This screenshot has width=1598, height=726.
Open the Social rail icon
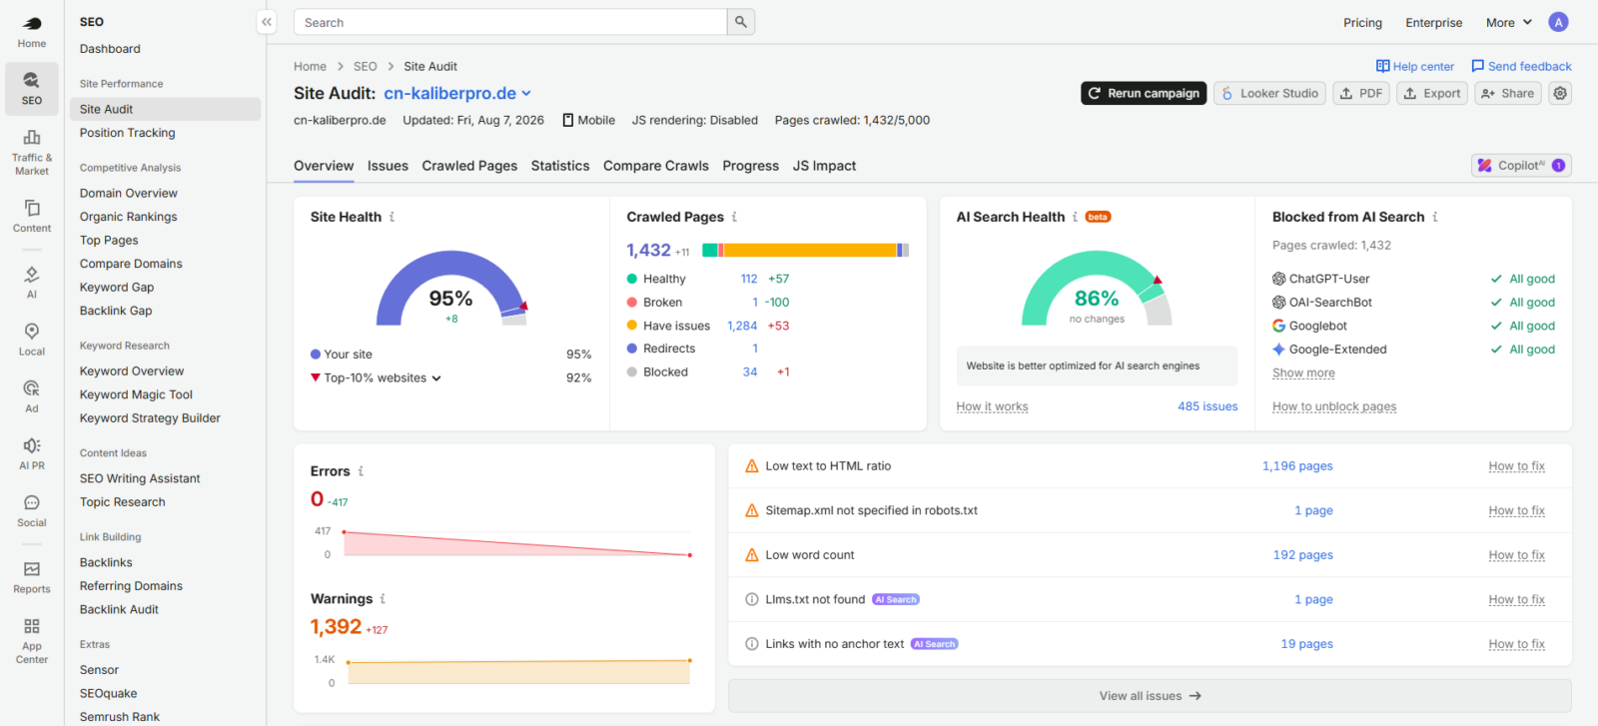(32, 510)
